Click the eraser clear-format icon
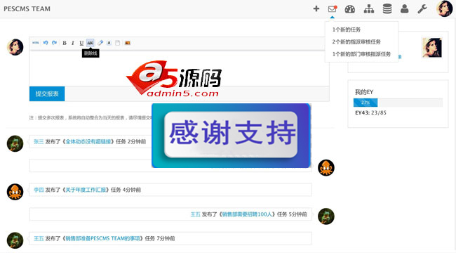Viewport: 456px width, 253px height. [100, 43]
